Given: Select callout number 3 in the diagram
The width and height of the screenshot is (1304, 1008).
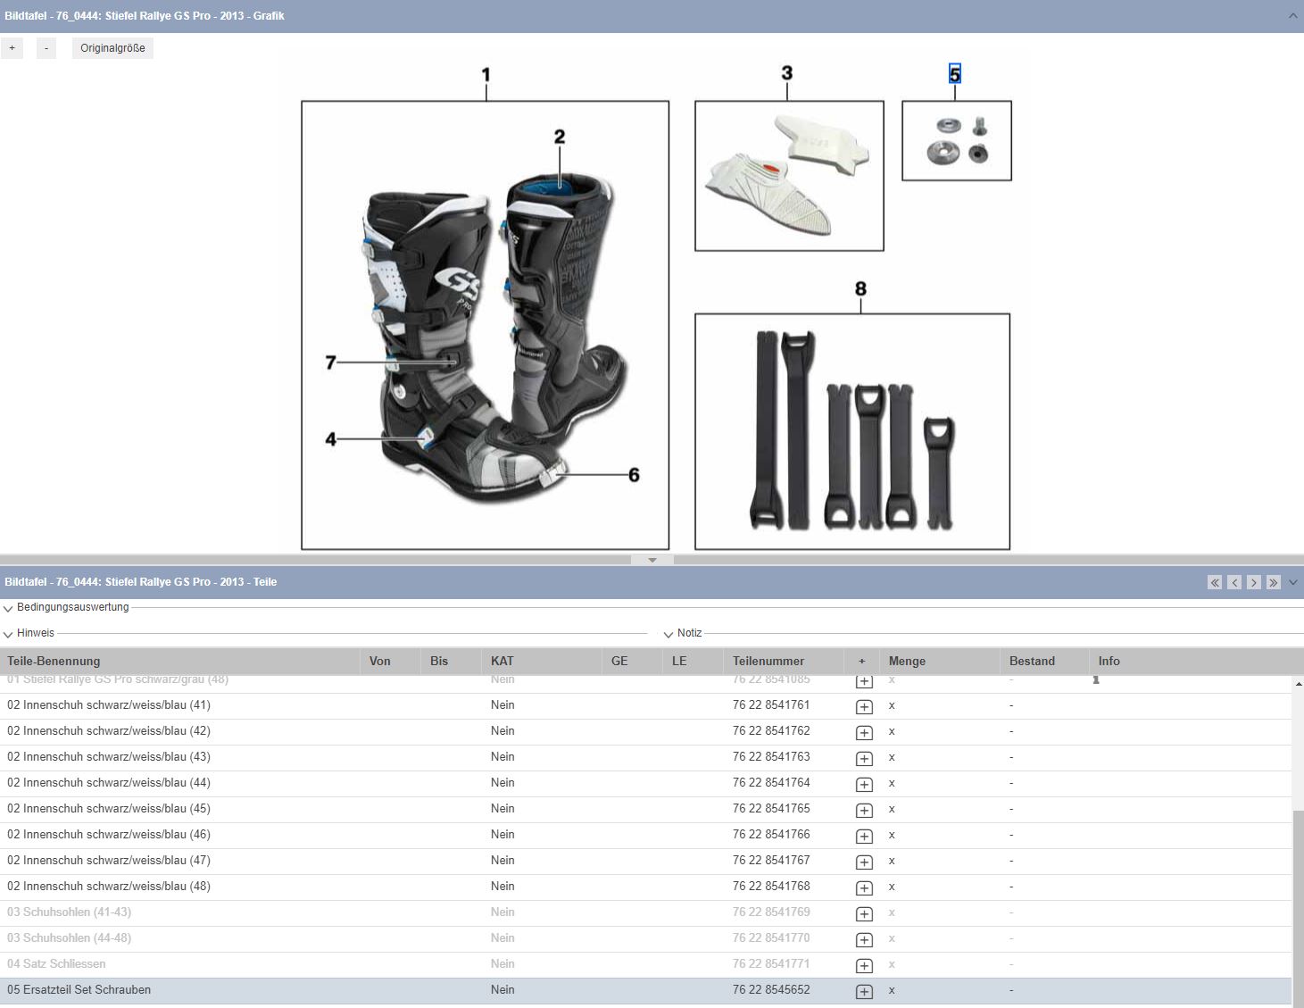Looking at the screenshot, I should (786, 73).
